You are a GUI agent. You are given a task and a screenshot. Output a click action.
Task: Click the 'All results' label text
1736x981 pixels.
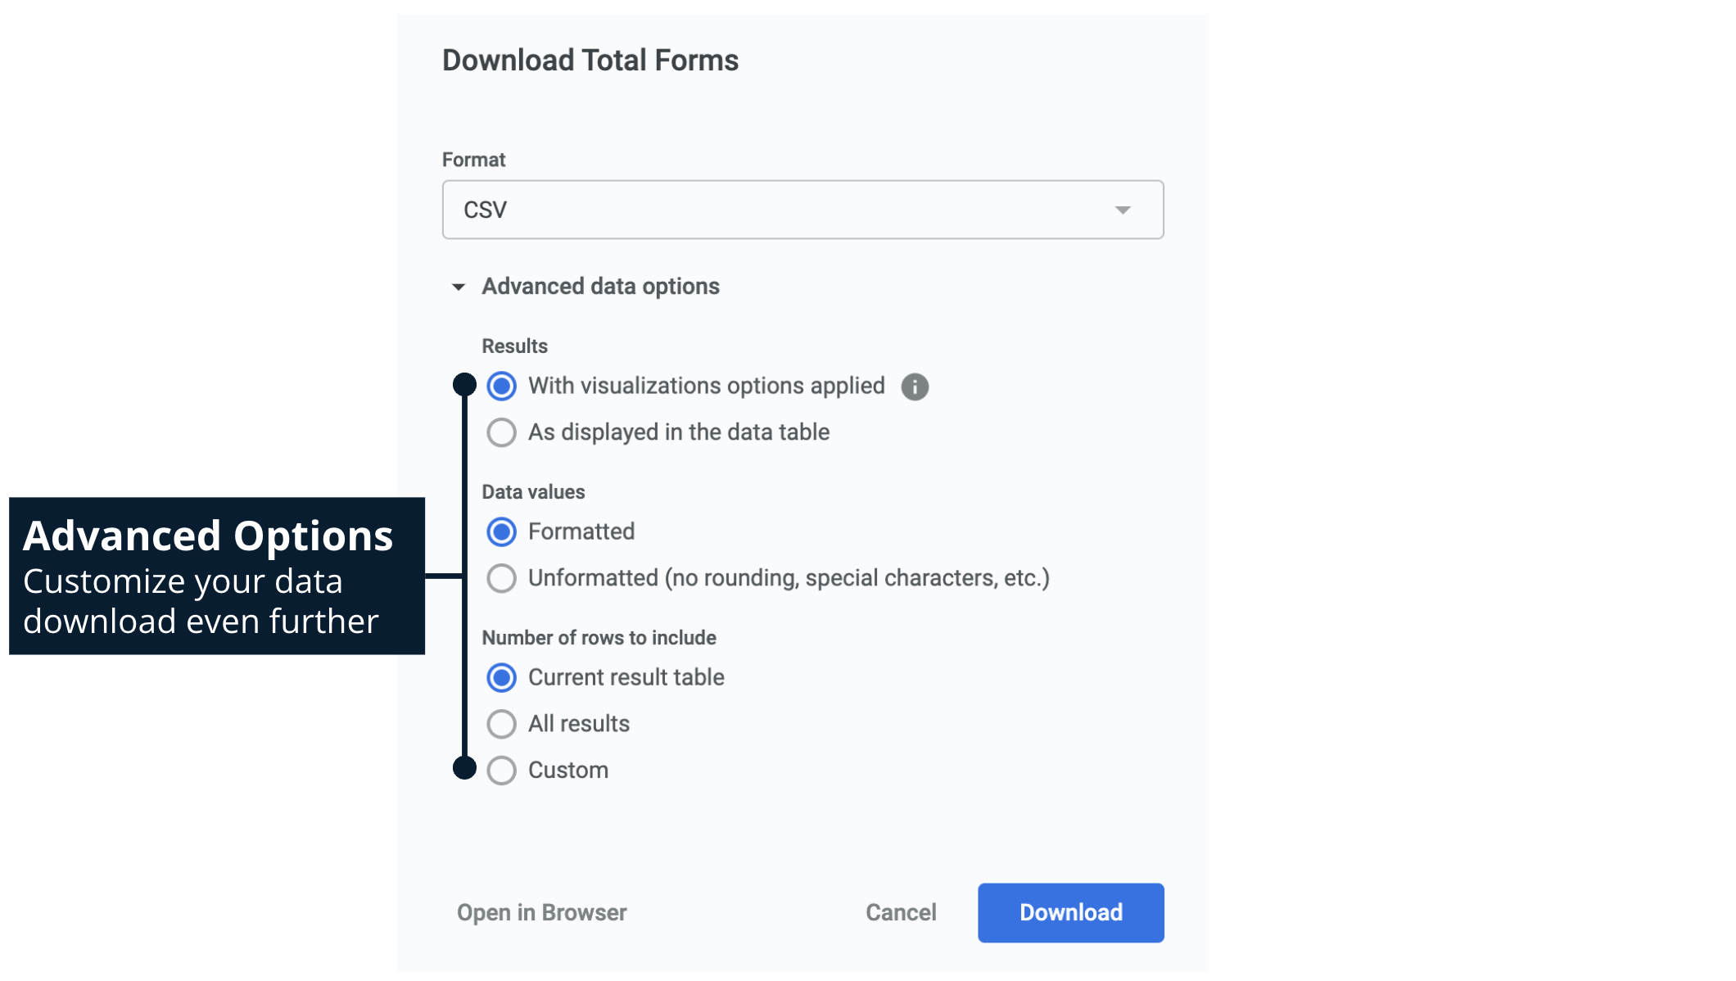[x=579, y=724]
